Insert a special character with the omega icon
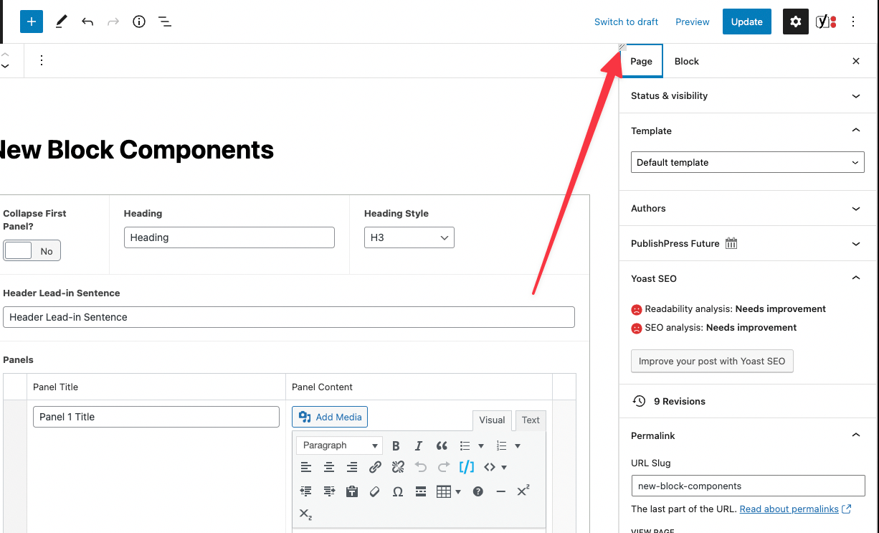The height and width of the screenshot is (533, 879). click(x=397, y=491)
